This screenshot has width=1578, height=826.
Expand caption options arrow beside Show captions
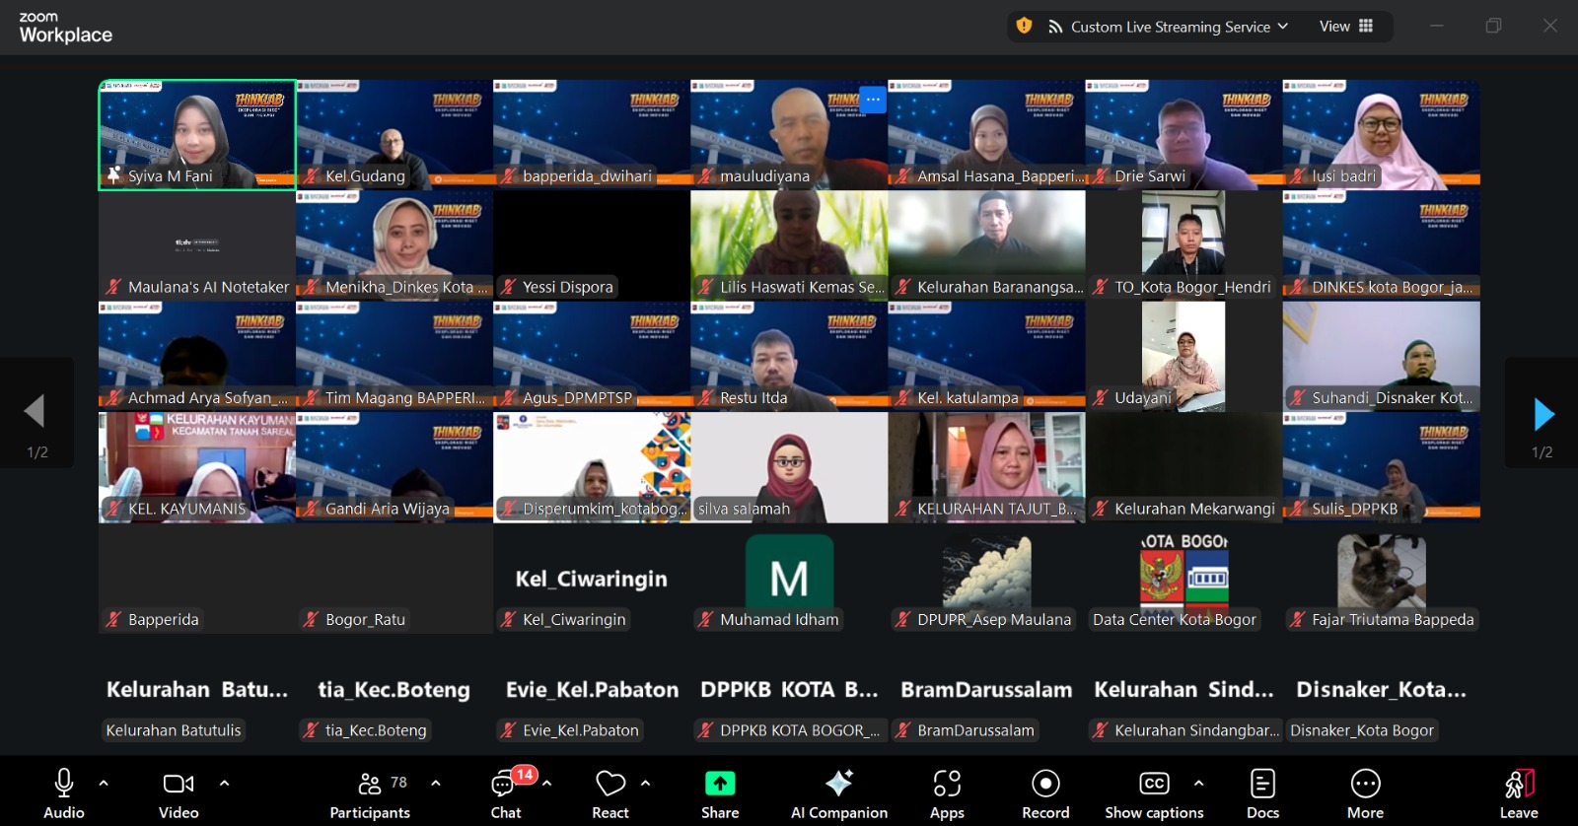coord(1198,784)
